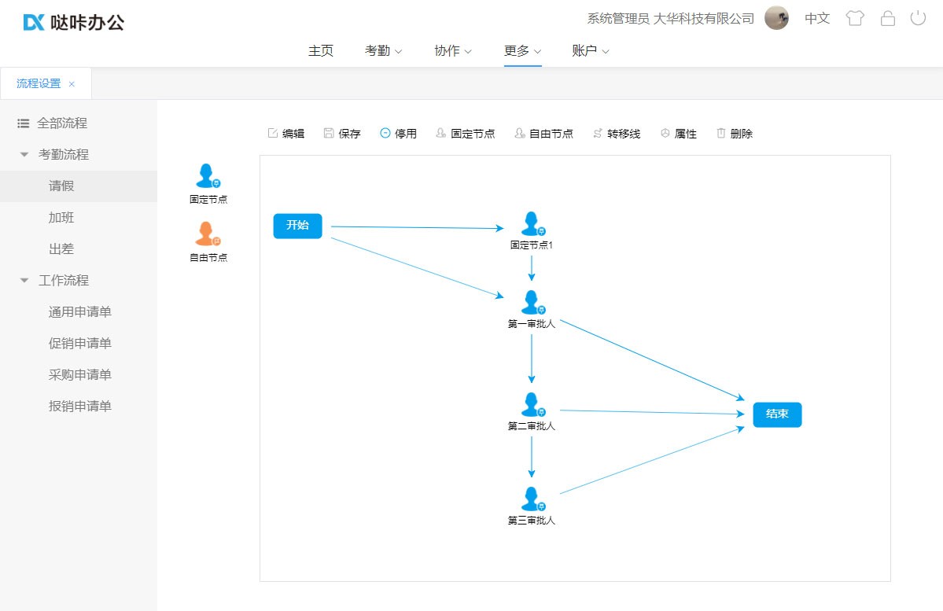The image size is (943, 611).
Task: Click the lock screen icon
Action: coord(888,18)
